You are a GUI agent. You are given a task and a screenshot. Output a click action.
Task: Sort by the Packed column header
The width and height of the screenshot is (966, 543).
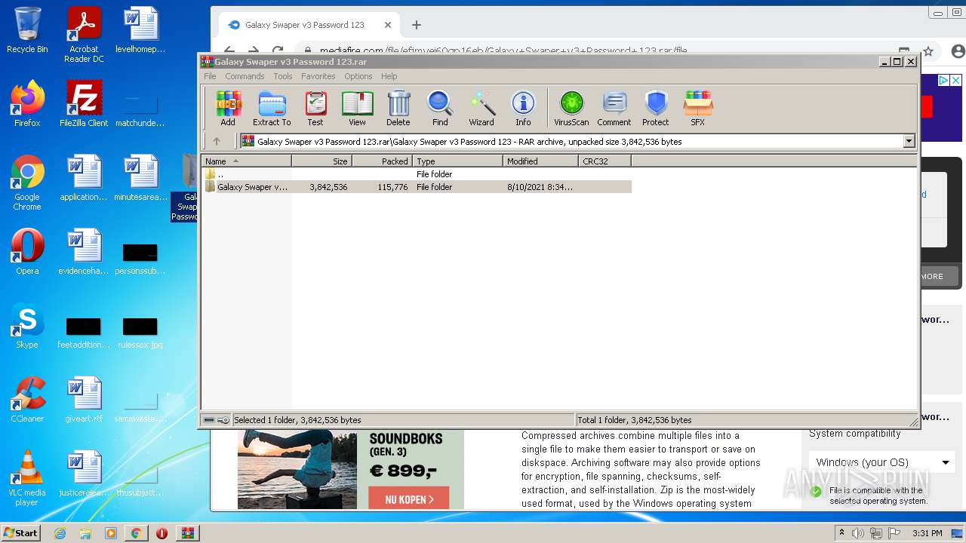[x=383, y=161]
